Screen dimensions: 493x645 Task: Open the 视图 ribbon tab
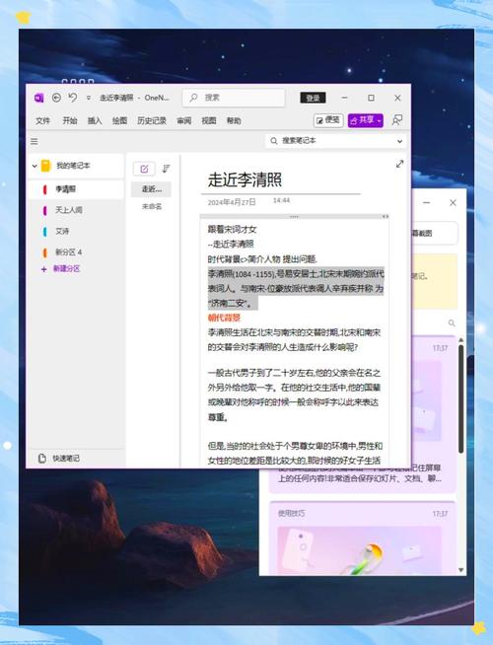[x=209, y=120]
